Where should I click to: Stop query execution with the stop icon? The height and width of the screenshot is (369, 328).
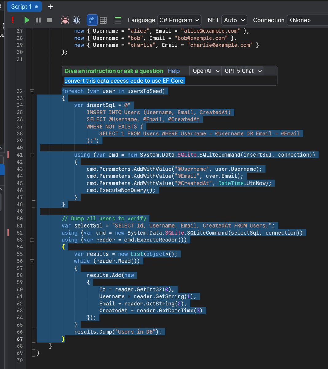[49, 20]
